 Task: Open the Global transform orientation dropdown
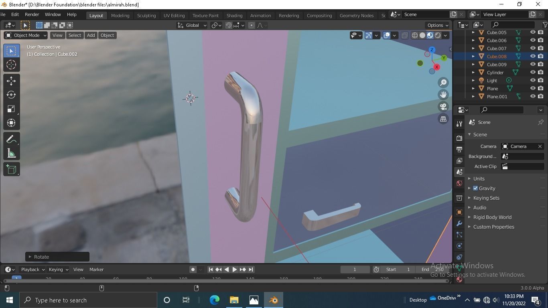192,25
